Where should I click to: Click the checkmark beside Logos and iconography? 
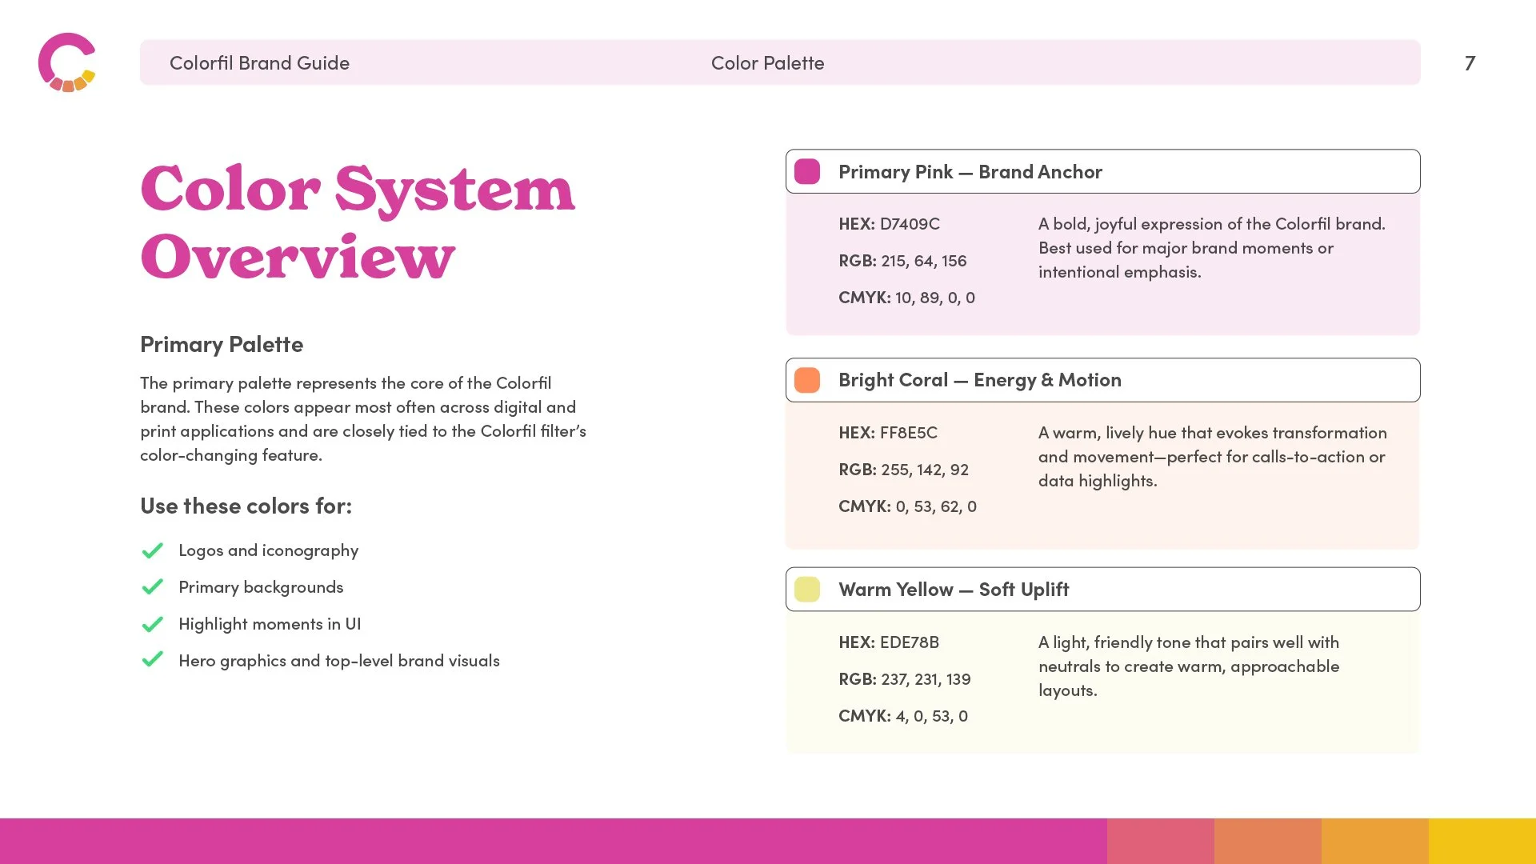[152, 550]
